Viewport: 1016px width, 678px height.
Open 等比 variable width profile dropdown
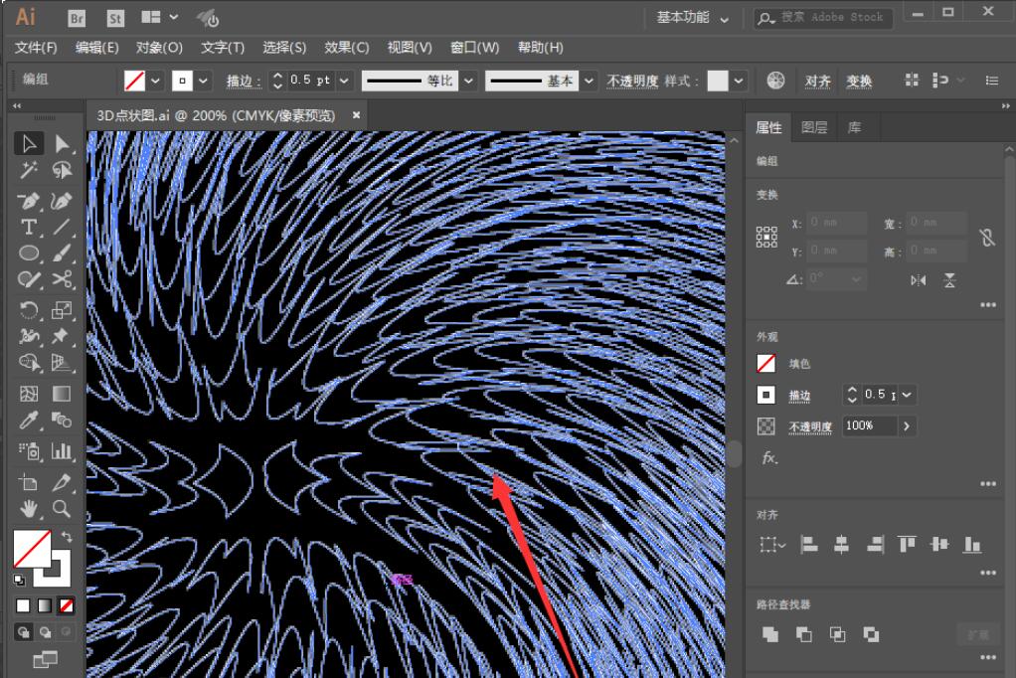pyautogui.click(x=468, y=82)
